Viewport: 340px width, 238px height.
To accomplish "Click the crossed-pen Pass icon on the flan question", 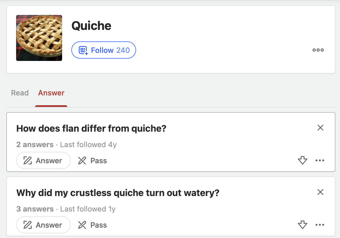I will 83,160.
